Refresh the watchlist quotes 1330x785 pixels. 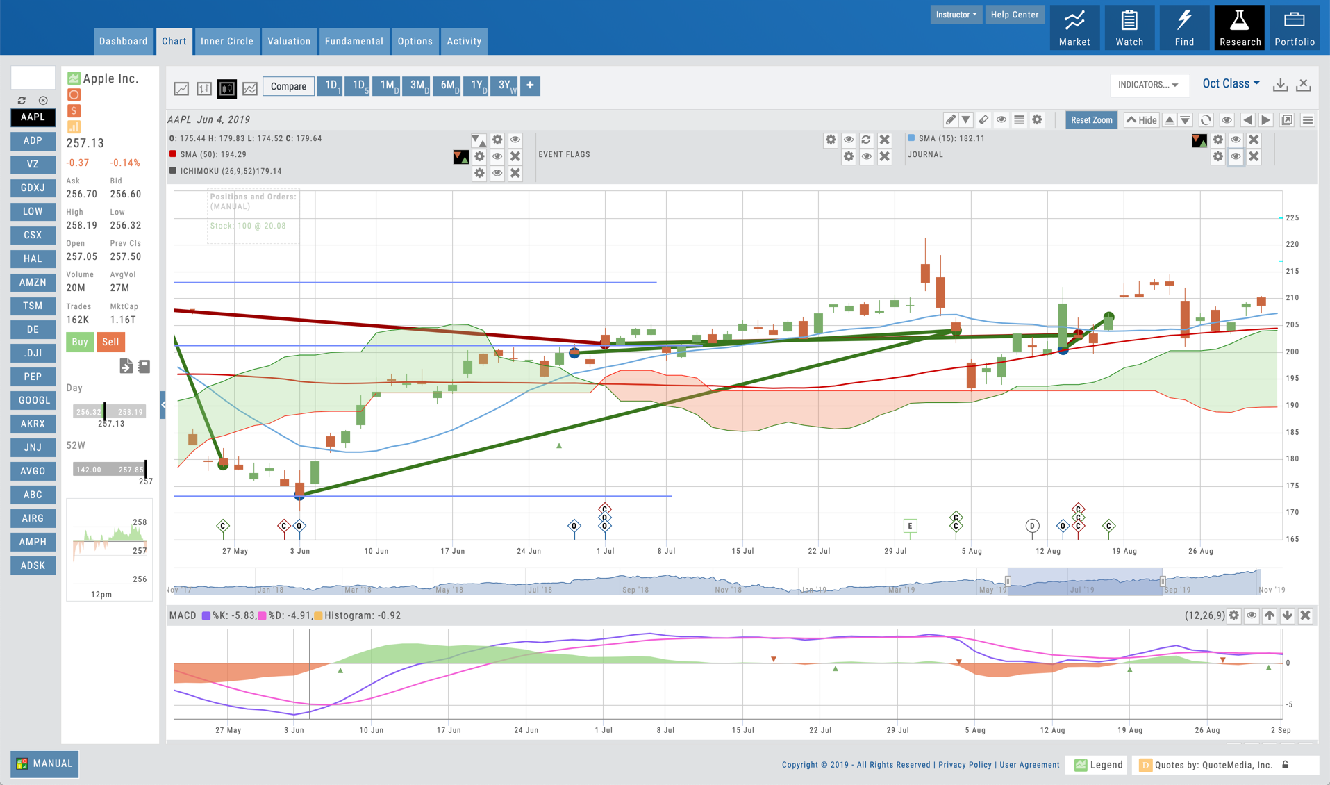(x=22, y=101)
